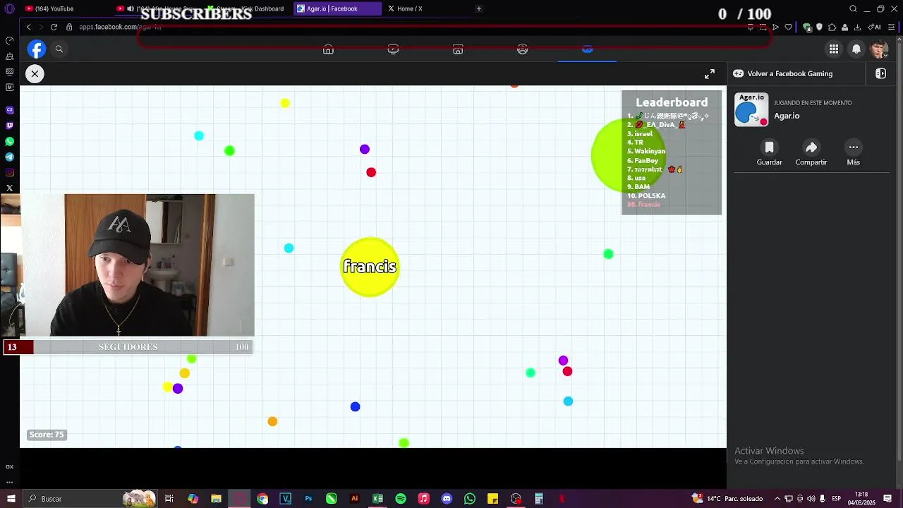Click the Facebook search magnifier icon
Viewport: 903px width, 508px height.
click(59, 49)
